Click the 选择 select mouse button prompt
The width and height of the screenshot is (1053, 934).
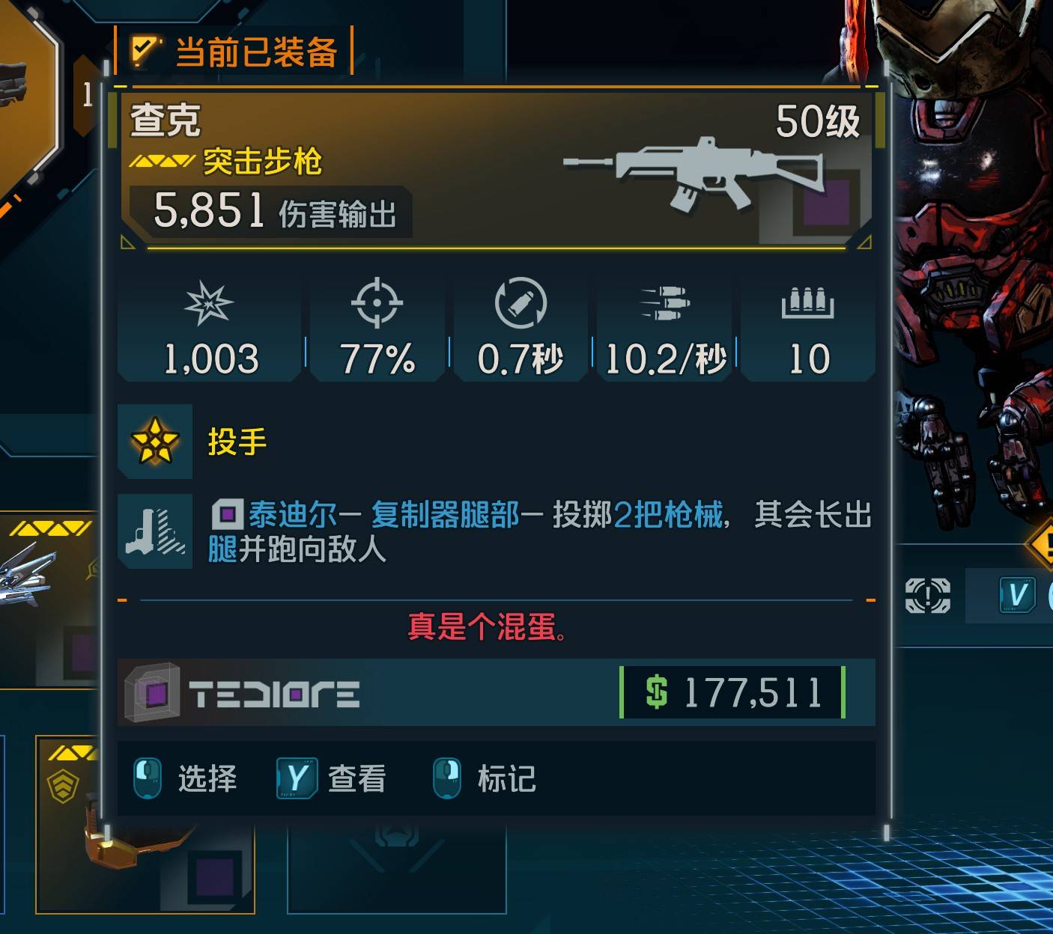coord(186,778)
